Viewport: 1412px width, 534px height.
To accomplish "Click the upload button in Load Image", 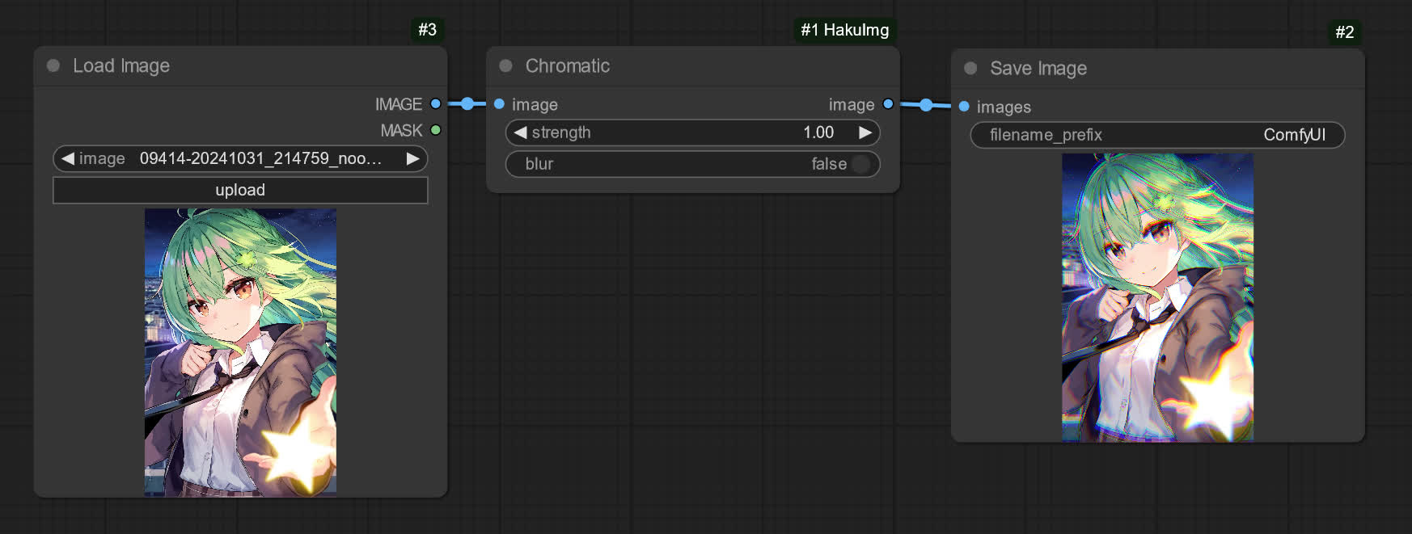I will (x=240, y=190).
